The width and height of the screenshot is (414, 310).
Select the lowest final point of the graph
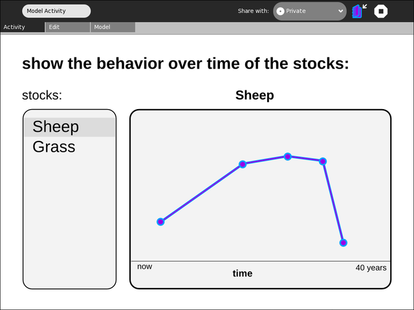[x=343, y=243]
